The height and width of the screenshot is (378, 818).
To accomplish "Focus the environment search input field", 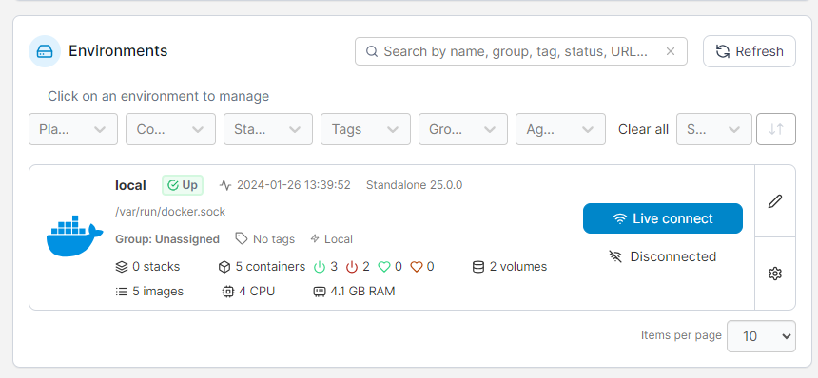I will 520,51.
